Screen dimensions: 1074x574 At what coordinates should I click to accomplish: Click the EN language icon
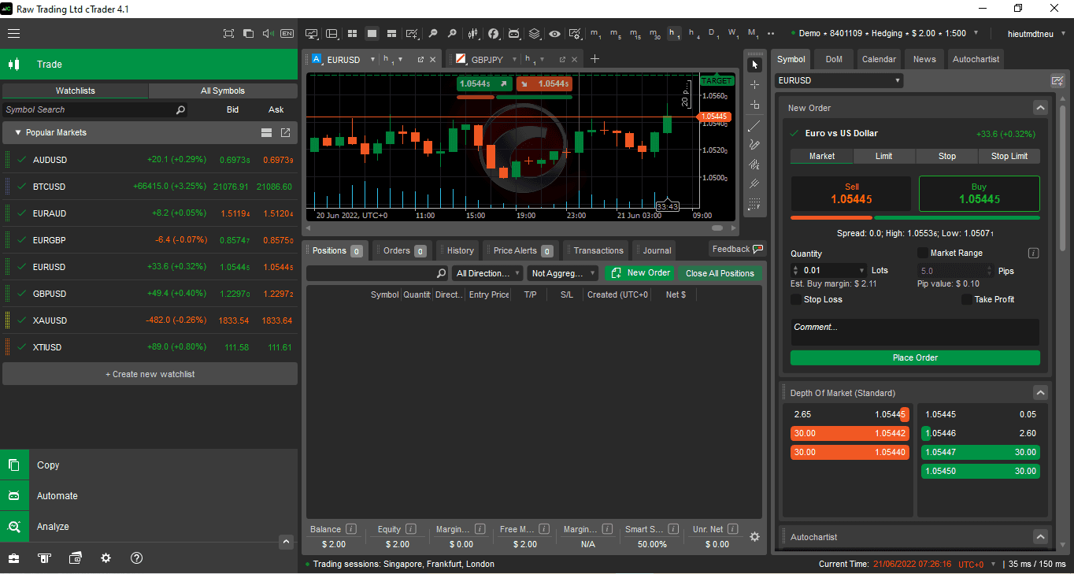click(287, 33)
